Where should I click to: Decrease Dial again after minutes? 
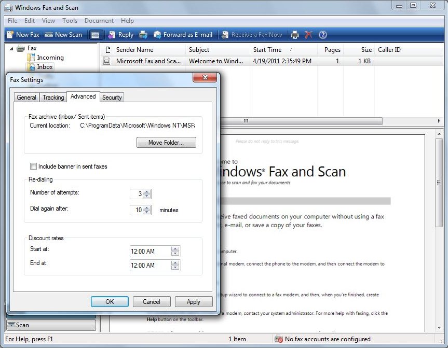coord(147,212)
